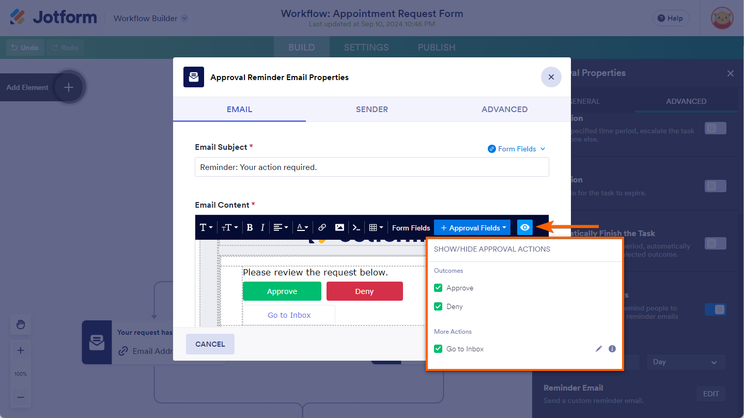Select the hand pan tool

click(21, 324)
